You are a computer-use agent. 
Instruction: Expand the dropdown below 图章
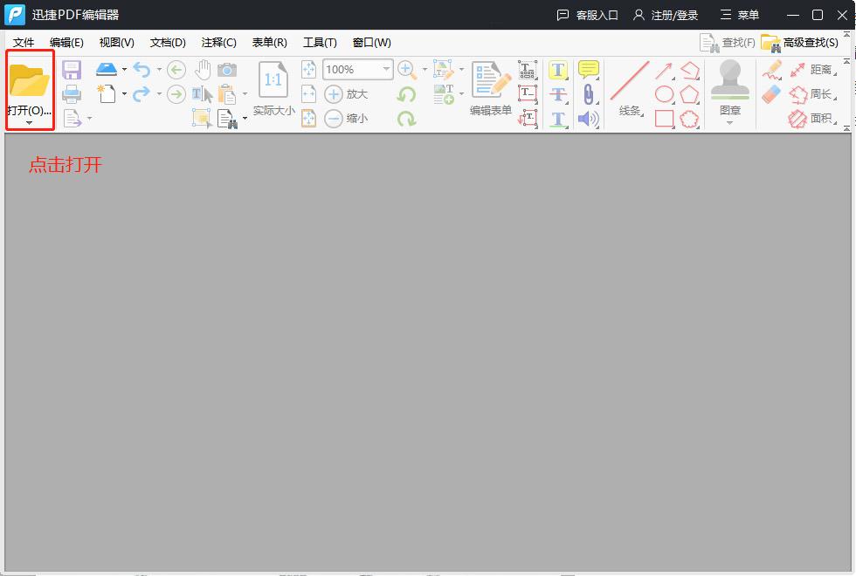pos(730,120)
